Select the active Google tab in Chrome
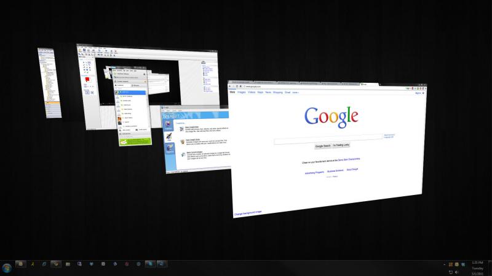The width and height of the screenshot is (492, 276). (368, 84)
